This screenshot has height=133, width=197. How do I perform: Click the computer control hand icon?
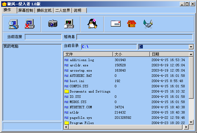click(x=68, y=24)
